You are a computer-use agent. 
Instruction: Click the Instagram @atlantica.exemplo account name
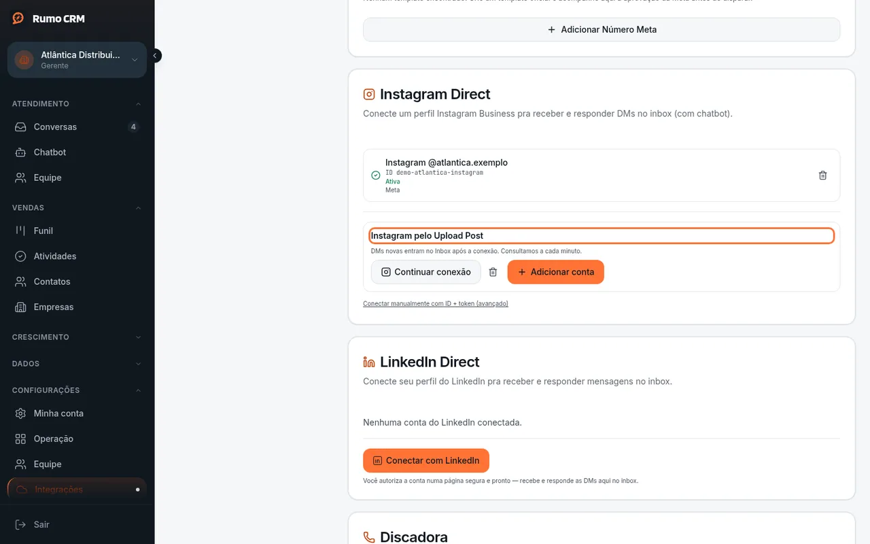coord(447,163)
